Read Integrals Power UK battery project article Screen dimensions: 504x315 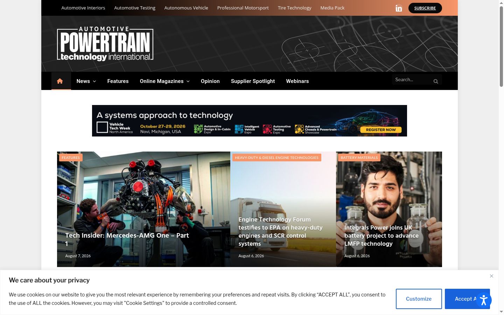[381, 236]
